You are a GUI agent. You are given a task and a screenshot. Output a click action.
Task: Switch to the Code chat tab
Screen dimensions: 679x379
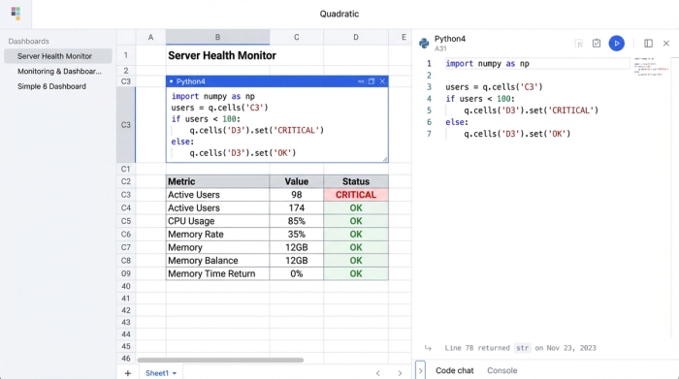point(454,370)
